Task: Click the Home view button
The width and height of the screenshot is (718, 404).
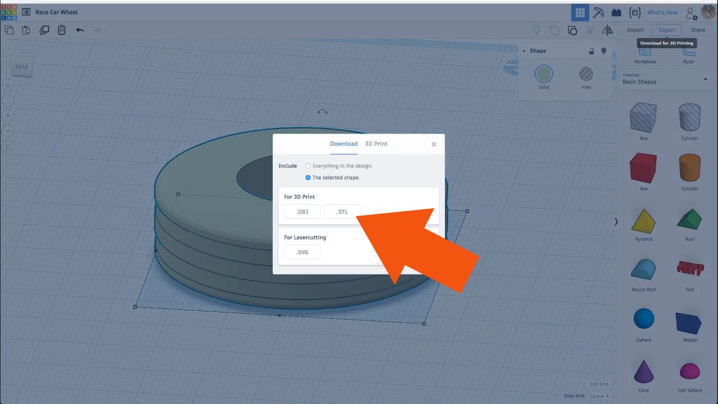Action: click(x=8, y=85)
